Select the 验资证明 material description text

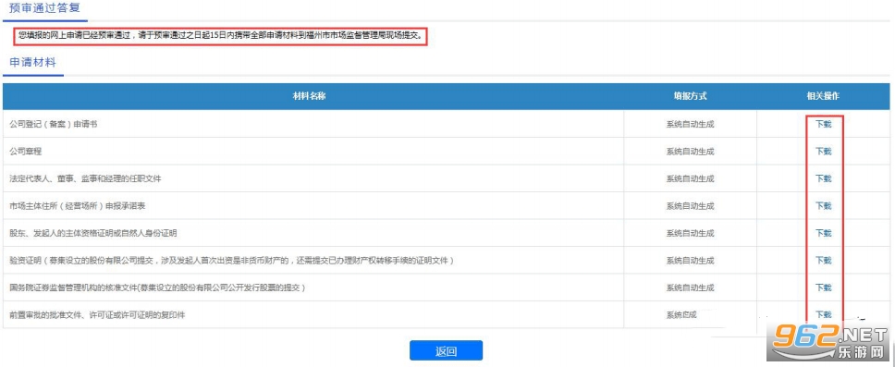click(232, 261)
